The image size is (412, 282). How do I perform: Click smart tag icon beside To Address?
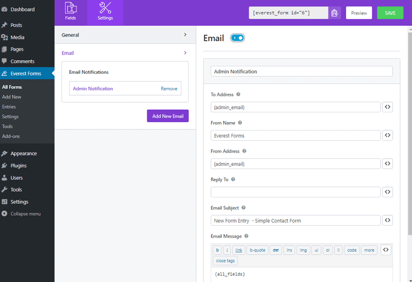[387, 107]
